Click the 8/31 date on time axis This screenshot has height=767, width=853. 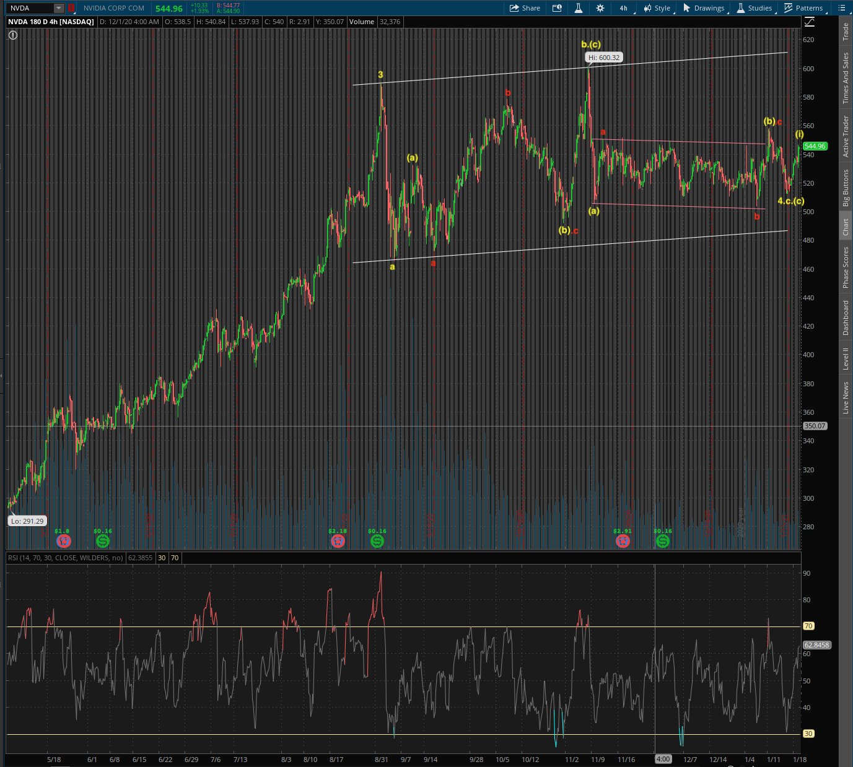pyautogui.click(x=382, y=760)
